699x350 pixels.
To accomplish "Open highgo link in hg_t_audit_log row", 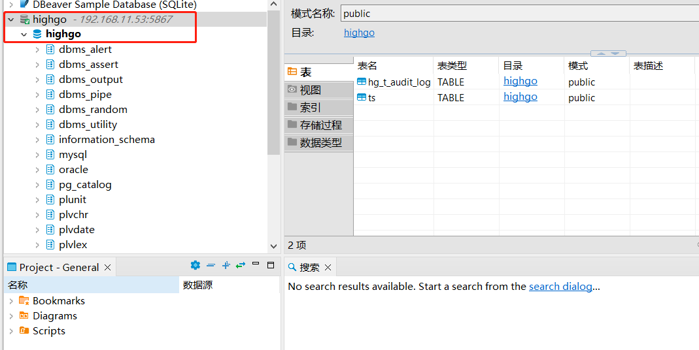I will tap(520, 81).
